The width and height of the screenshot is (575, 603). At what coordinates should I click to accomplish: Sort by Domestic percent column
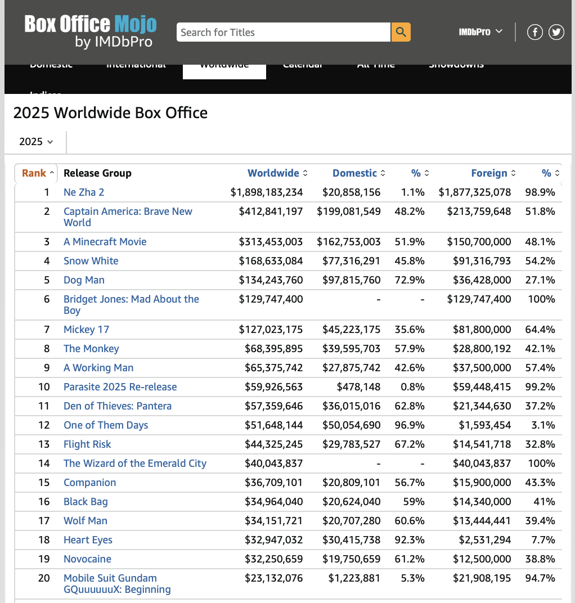point(420,173)
